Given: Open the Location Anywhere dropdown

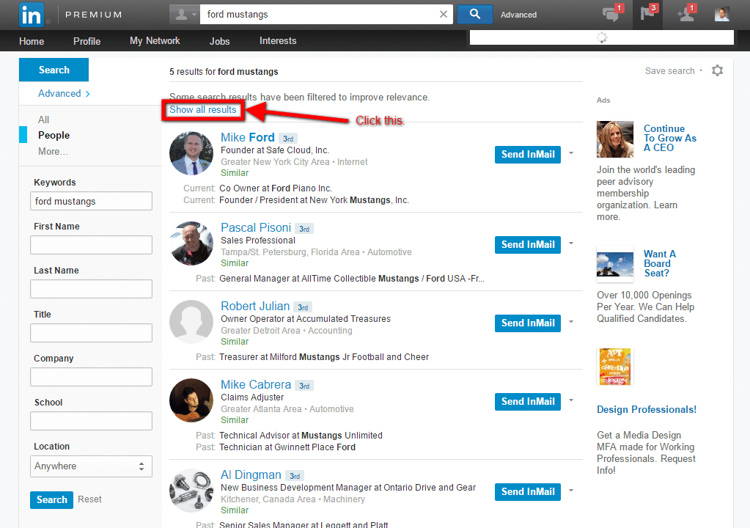Looking at the screenshot, I should (91, 466).
